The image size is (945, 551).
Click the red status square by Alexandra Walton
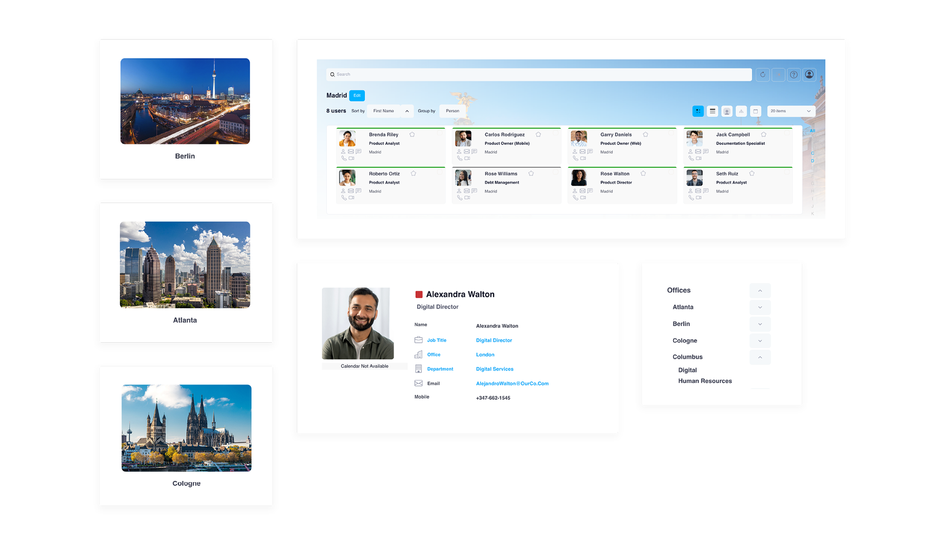point(419,295)
